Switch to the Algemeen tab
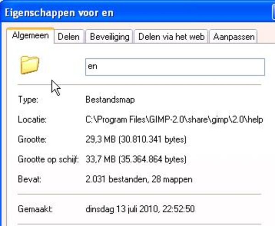The image size is (275, 226). 30,36
